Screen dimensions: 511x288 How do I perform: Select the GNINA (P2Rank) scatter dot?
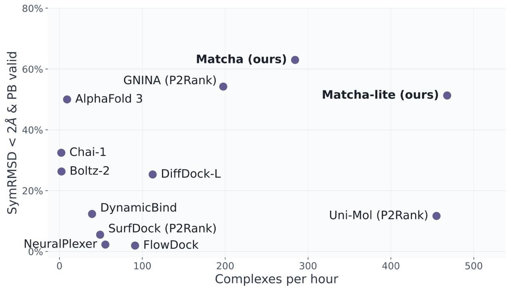tap(223, 87)
